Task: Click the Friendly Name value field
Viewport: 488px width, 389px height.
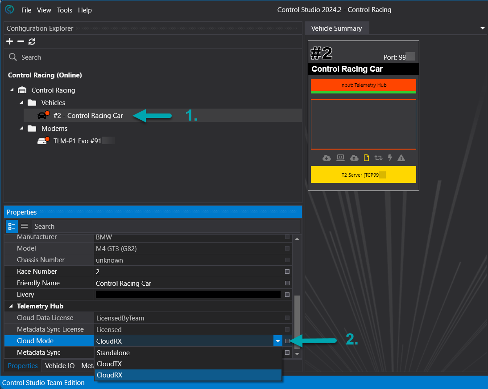Action: click(x=188, y=283)
